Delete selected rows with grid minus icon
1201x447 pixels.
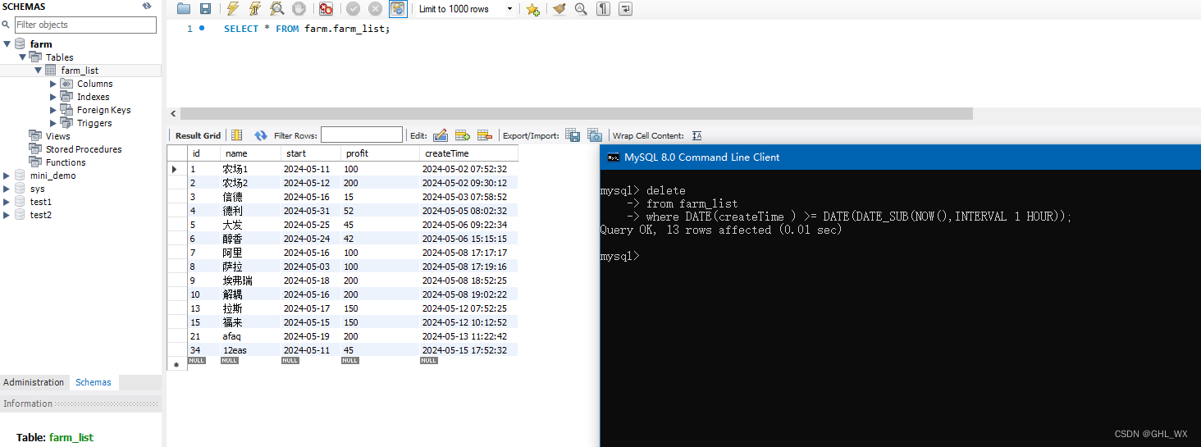pyautogui.click(x=484, y=135)
